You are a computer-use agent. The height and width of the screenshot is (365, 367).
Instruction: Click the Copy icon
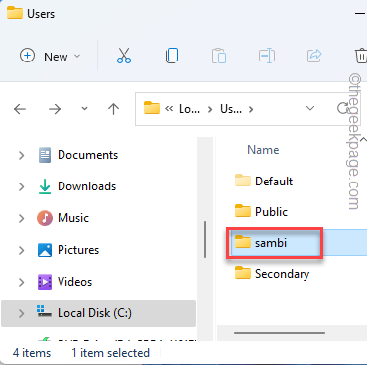click(x=172, y=56)
